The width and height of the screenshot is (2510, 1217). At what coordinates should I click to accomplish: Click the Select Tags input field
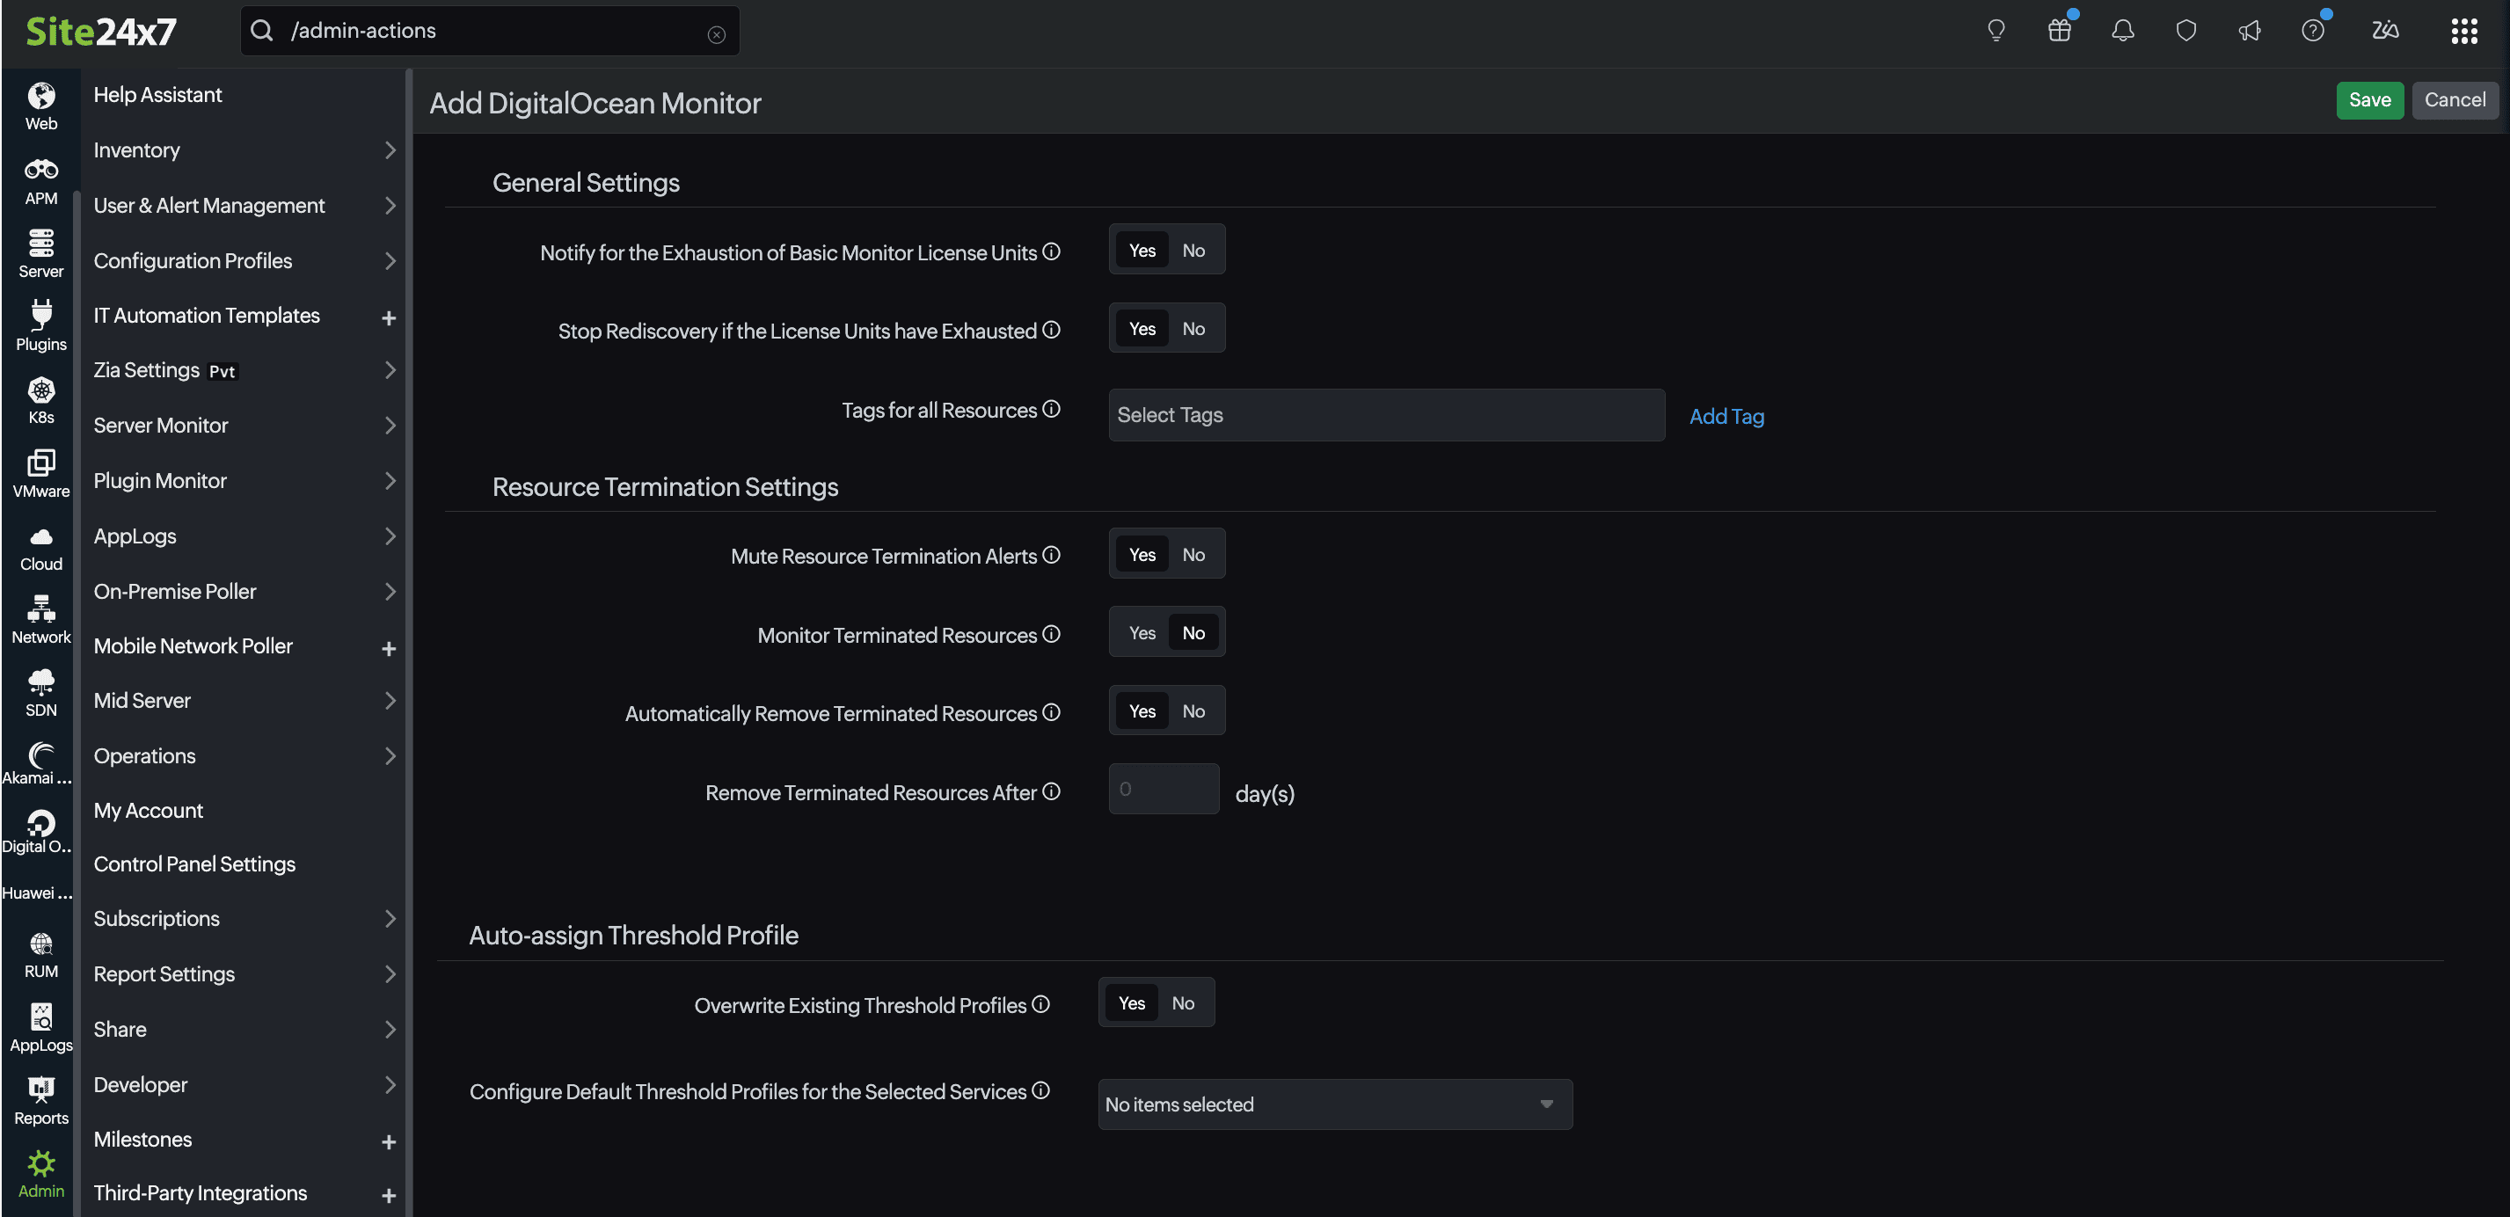pos(1384,415)
